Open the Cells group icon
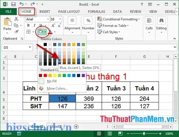 pos(149,20)
